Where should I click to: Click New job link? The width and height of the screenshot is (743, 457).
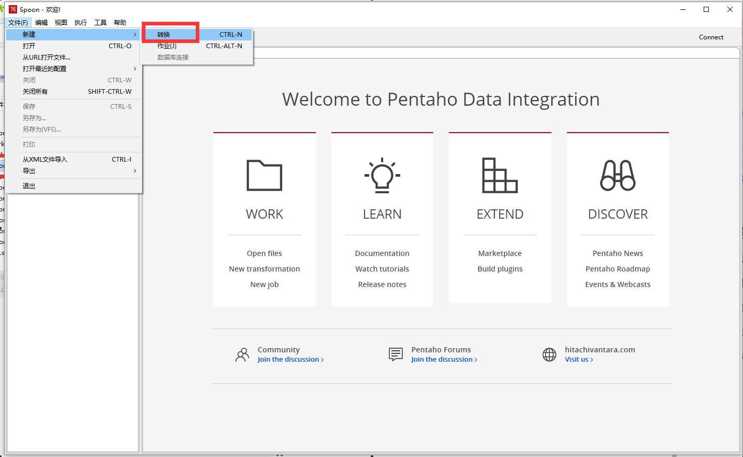[x=265, y=284]
